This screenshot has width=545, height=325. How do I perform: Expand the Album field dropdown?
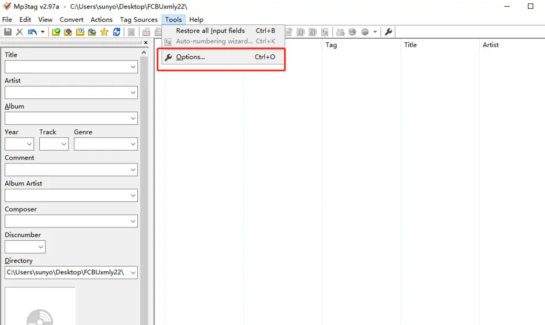point(133,118)
